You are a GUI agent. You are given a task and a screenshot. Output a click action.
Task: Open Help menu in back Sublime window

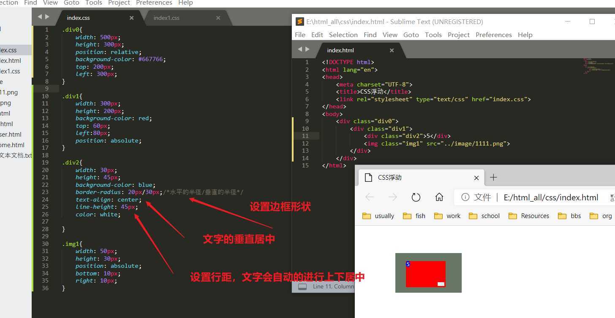(185, 3)
